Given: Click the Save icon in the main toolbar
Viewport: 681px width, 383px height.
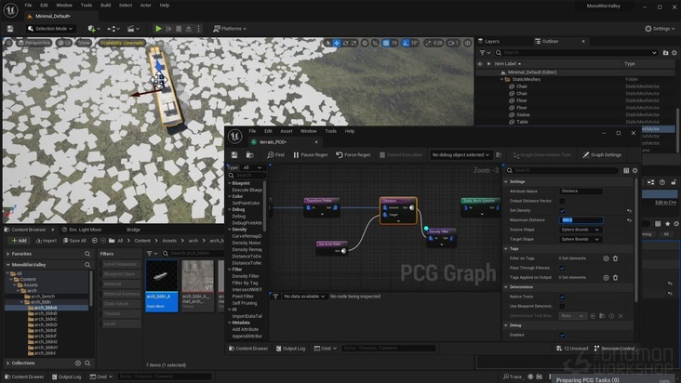Looking at the screenshot, I should pos(12,29).
